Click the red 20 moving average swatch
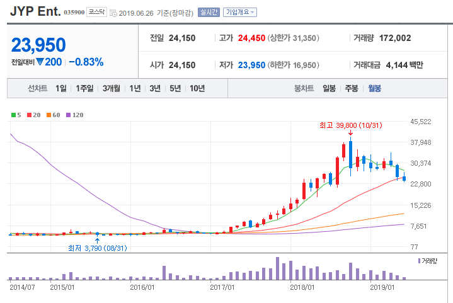 tap(29, 115)
